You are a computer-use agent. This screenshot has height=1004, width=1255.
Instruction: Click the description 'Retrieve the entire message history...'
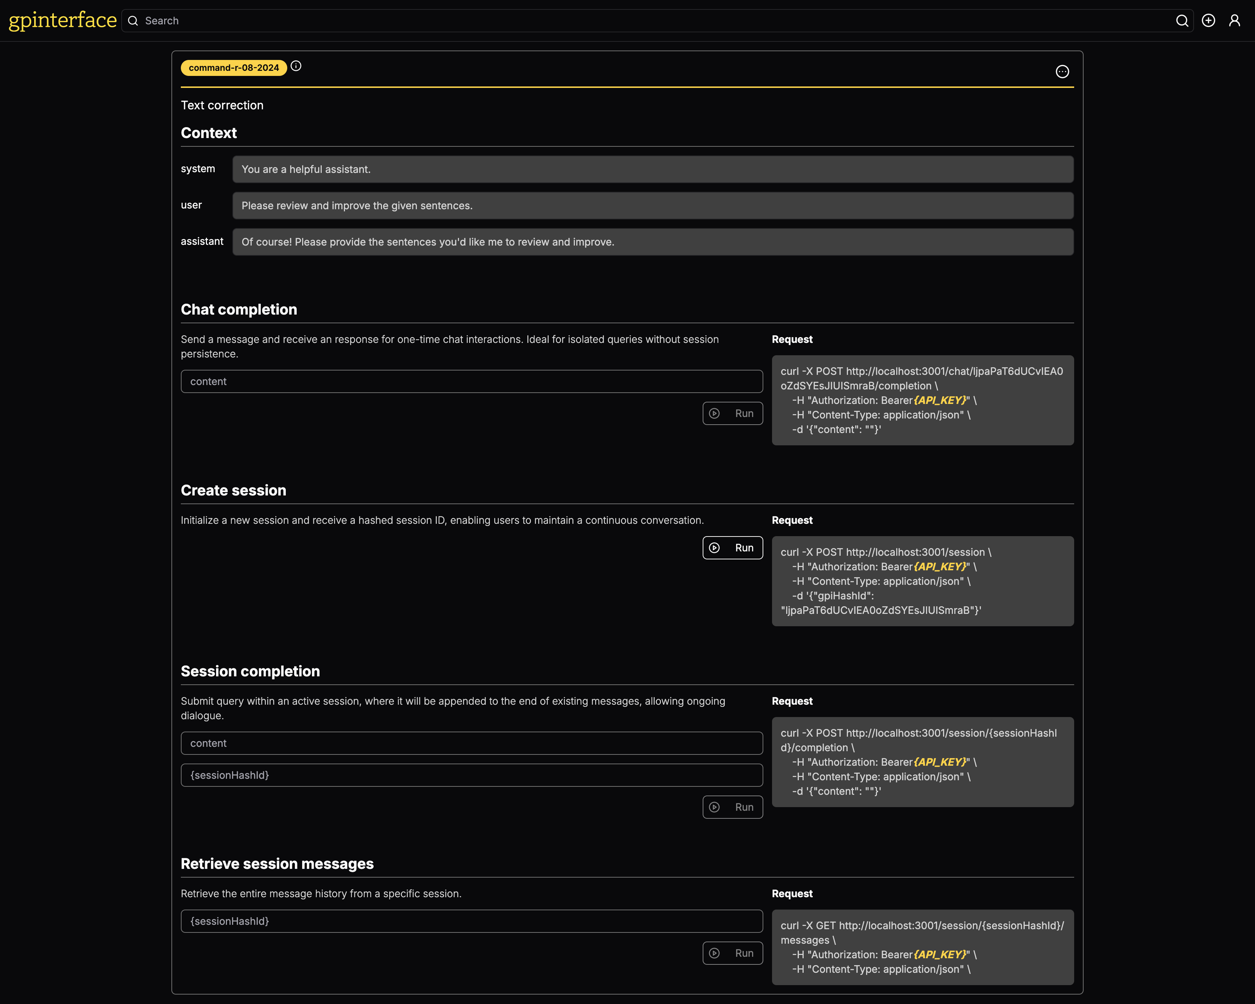pos(321,893)
